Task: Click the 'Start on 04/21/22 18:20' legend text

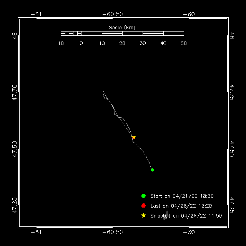Action: (182, 196)
